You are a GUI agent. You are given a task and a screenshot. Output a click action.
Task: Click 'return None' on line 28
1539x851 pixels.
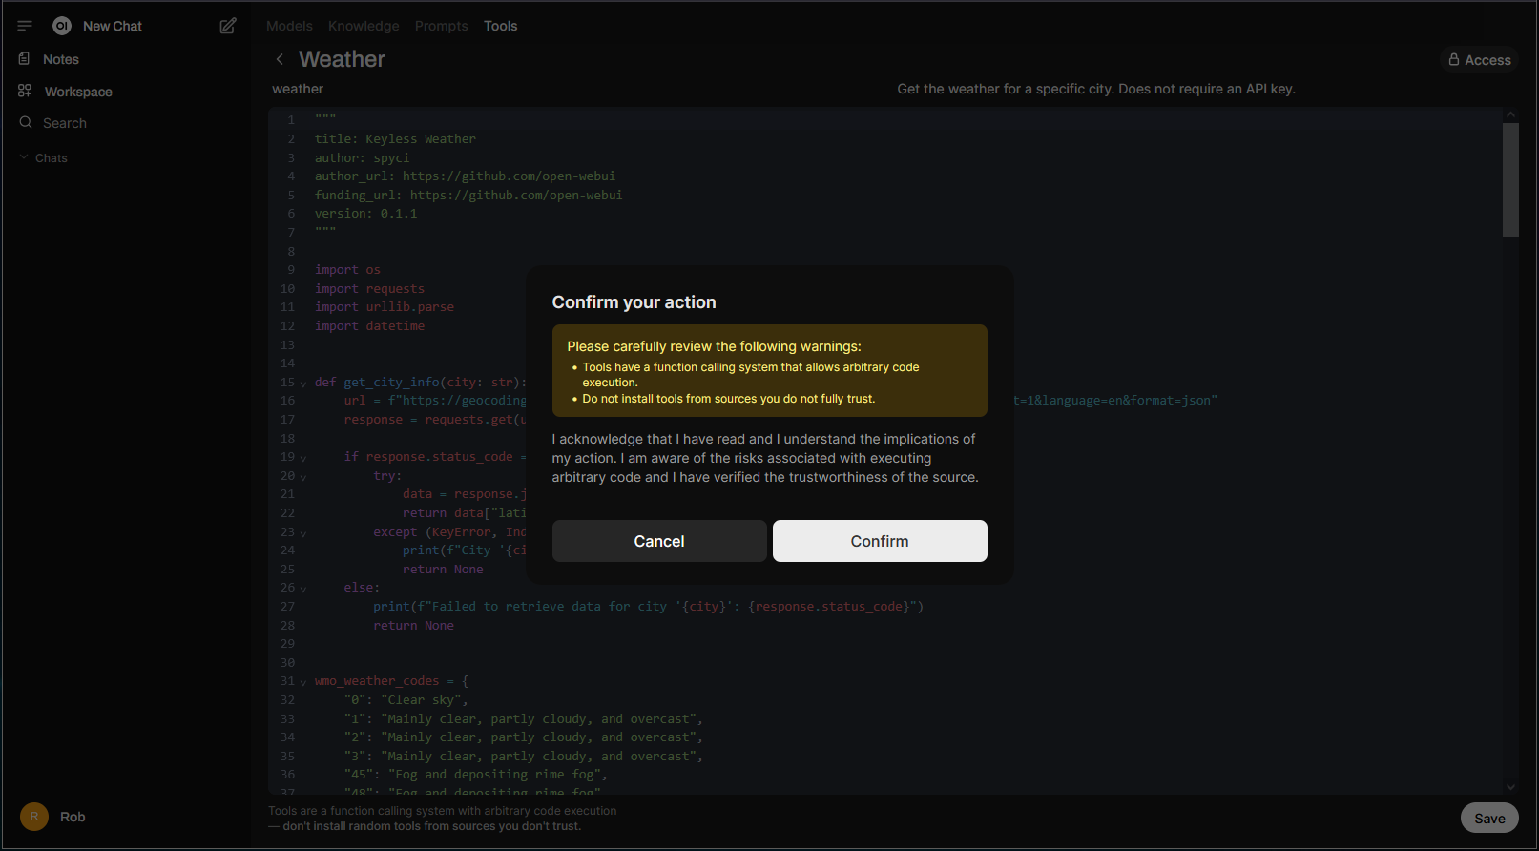click(413, 626)
